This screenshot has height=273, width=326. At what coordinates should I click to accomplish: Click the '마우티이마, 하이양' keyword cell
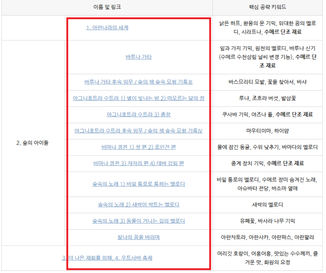tap(268, 131)
